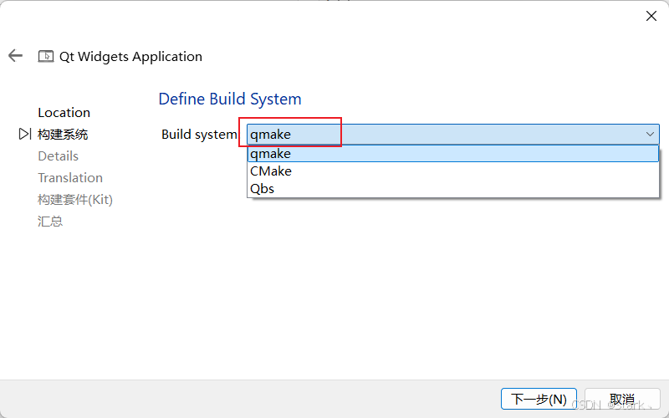Choose CMake from the dropdown list
This screenshot has height=418, width=669.
[x=453, y=171]
